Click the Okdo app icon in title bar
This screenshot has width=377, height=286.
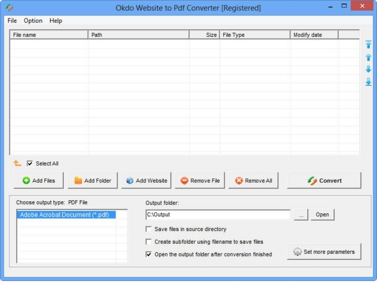(9, 8)
